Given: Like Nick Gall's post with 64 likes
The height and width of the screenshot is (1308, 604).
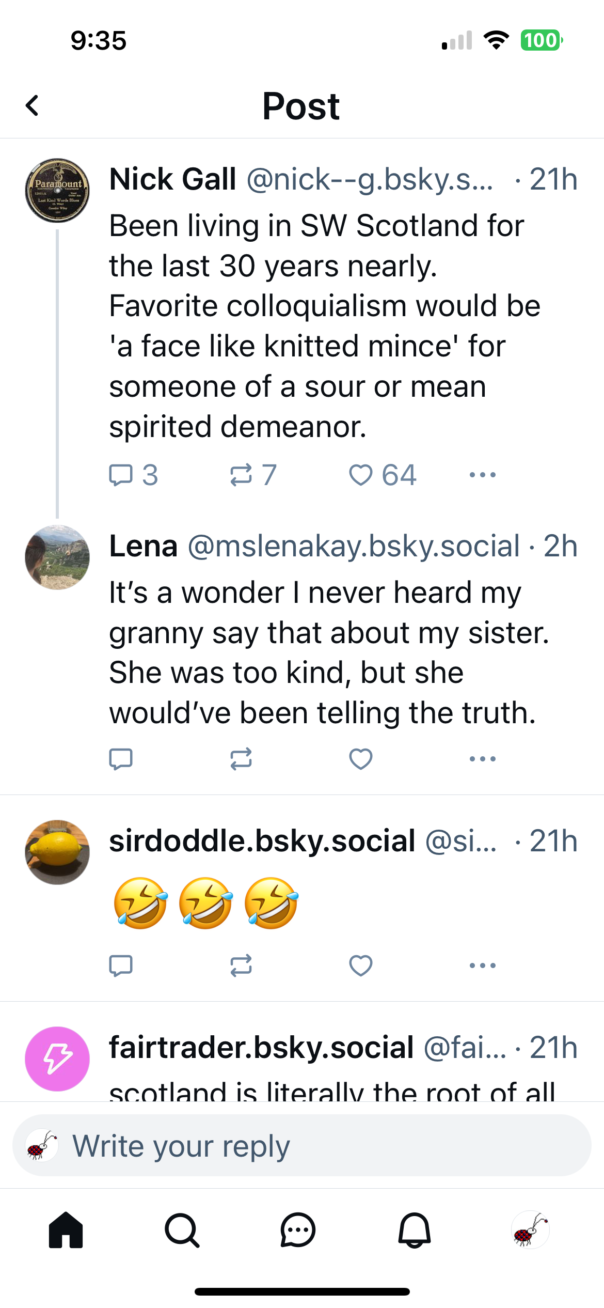Looking at the screenshot, I should [361, 475].
